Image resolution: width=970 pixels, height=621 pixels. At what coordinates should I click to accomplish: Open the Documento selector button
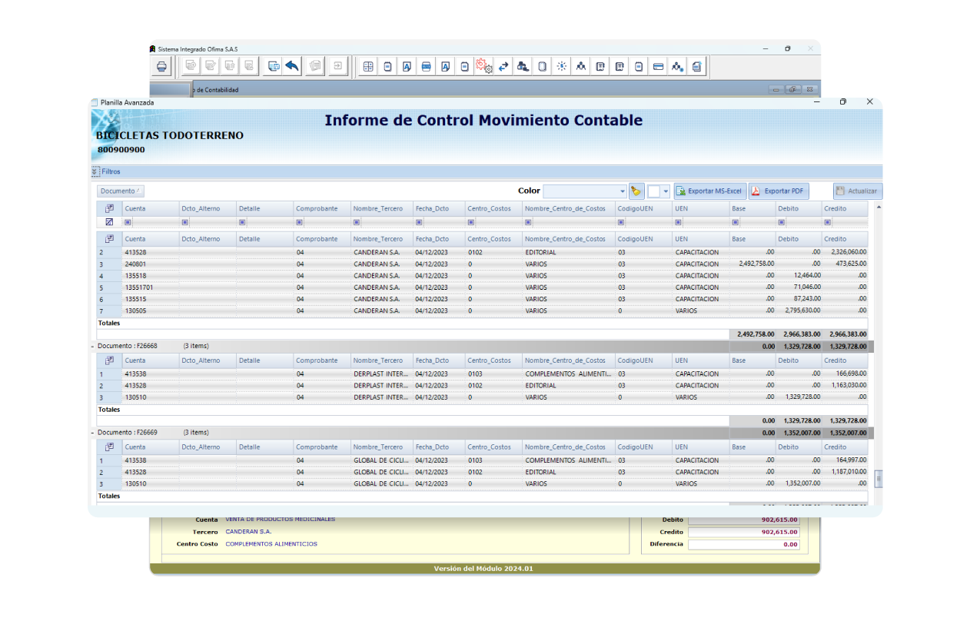click(120, 190)
